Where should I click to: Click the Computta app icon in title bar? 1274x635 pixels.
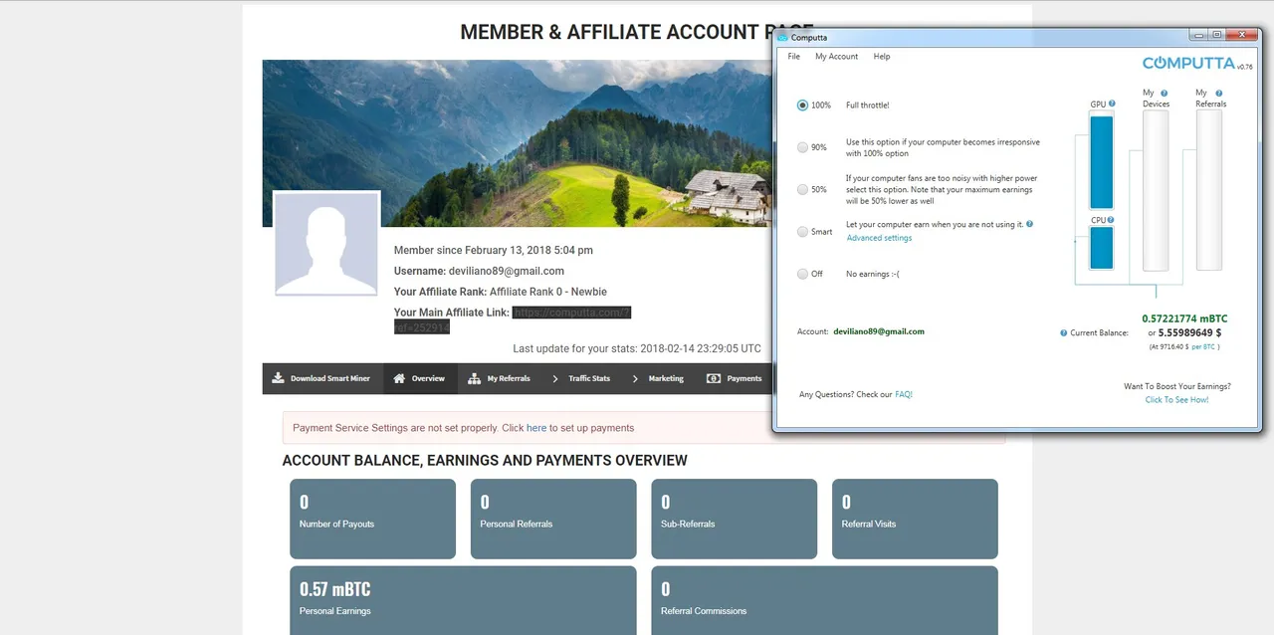[783, 38]
